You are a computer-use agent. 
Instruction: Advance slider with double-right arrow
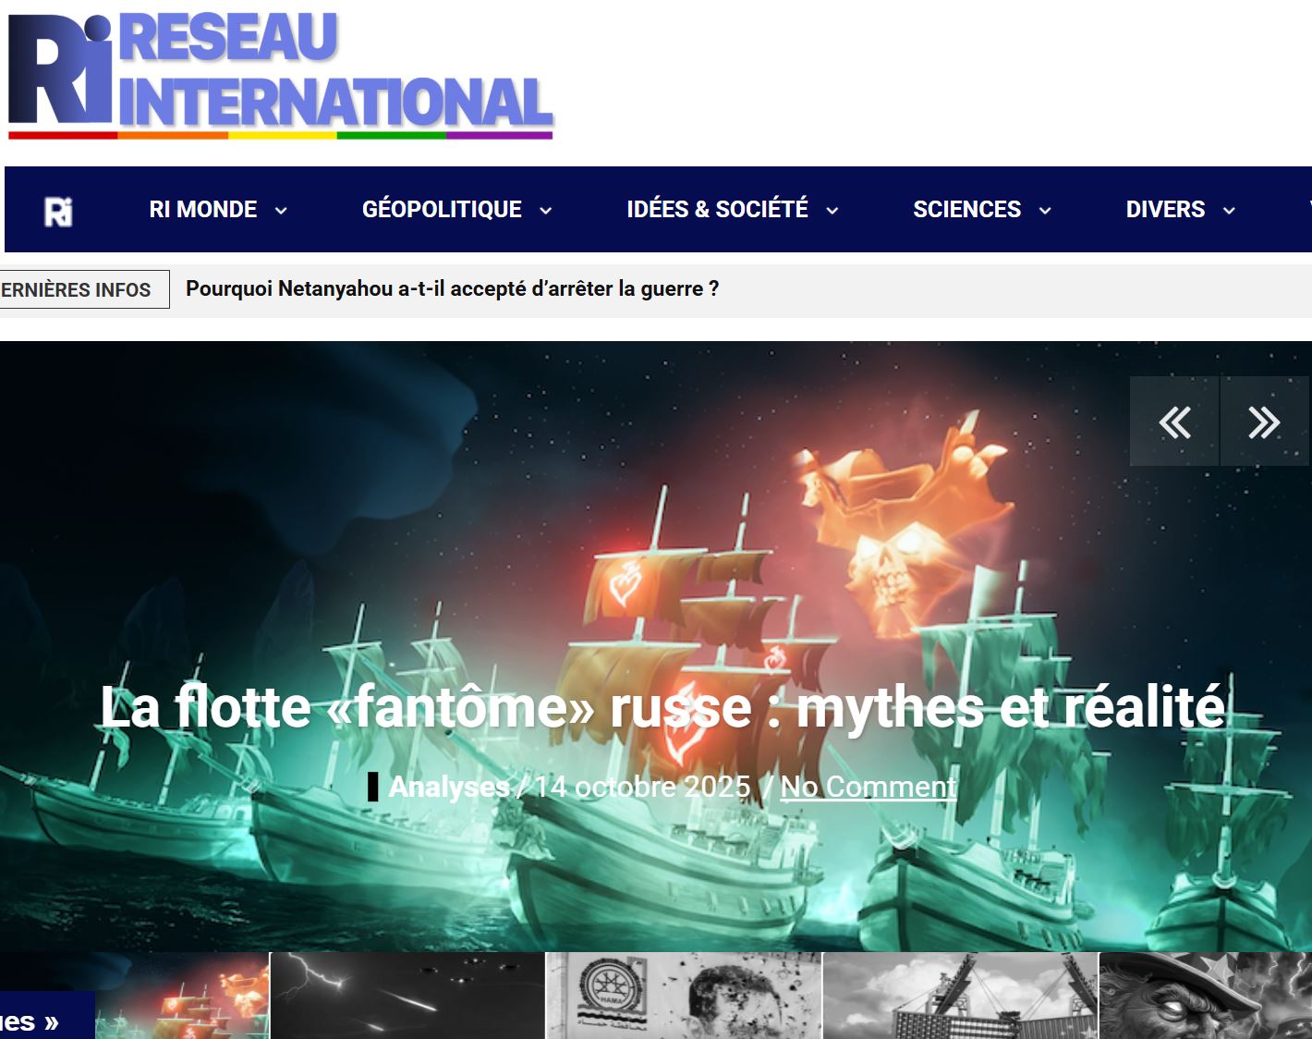click(1263, 422)
